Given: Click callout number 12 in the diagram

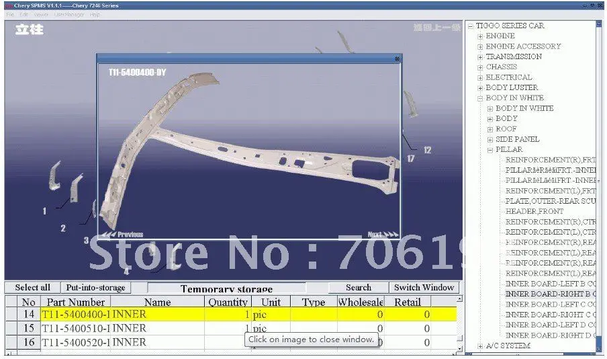Looking at the screenshot, I should point(427,150).
